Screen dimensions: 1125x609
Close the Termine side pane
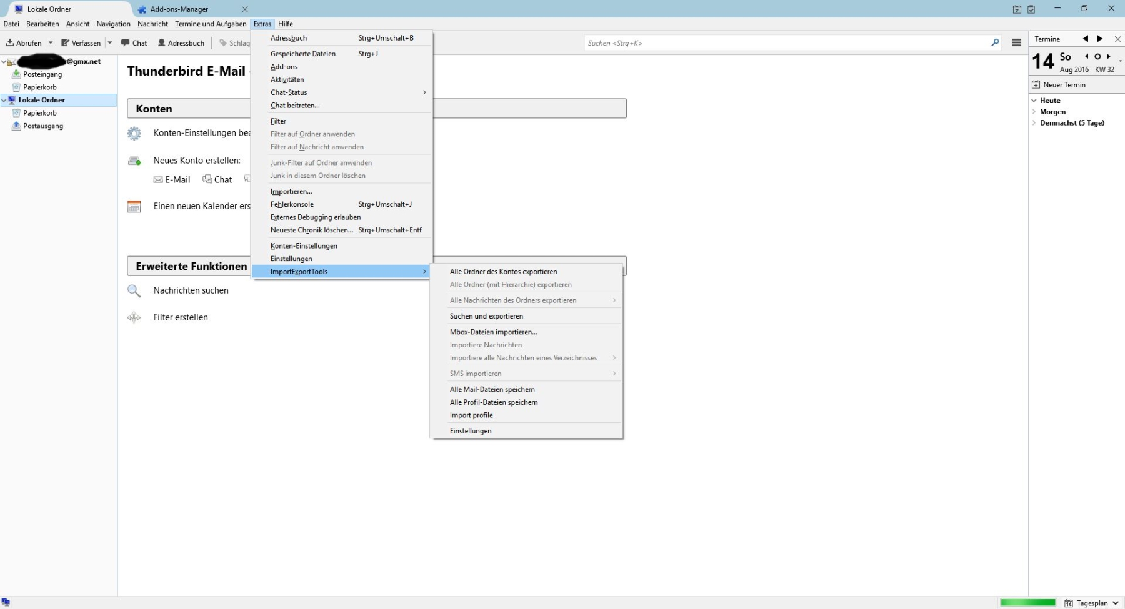coord(1118,39)
